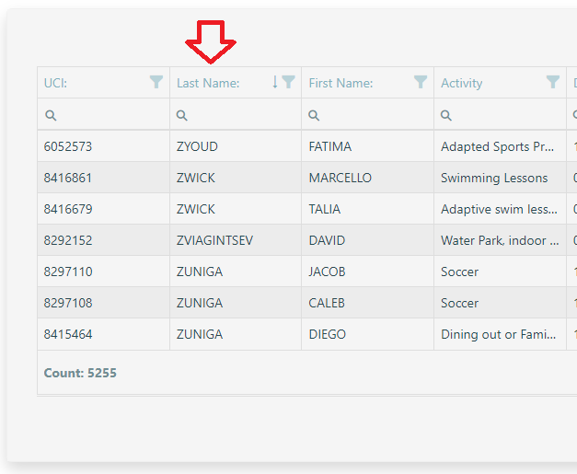Click the search magnifier under Activity
Screen dimensions: 577x474
point(446,115)
